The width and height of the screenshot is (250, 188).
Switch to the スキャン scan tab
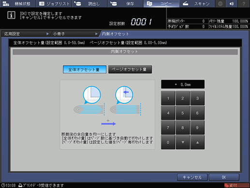pyautogui.click(x=197, y=3)
